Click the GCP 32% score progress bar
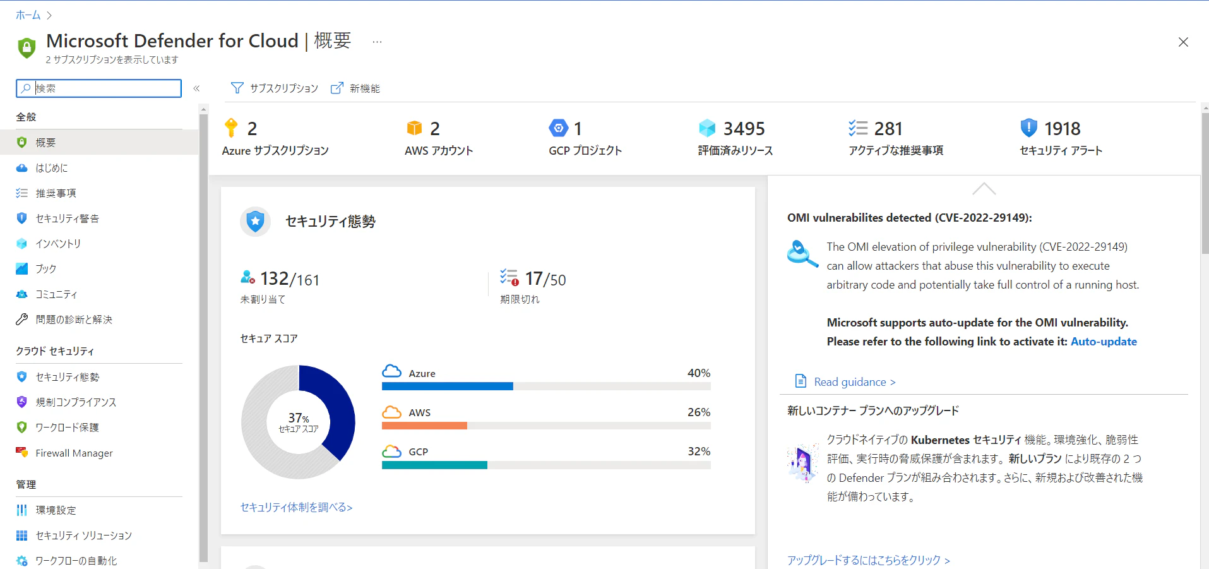 point(546,465)
